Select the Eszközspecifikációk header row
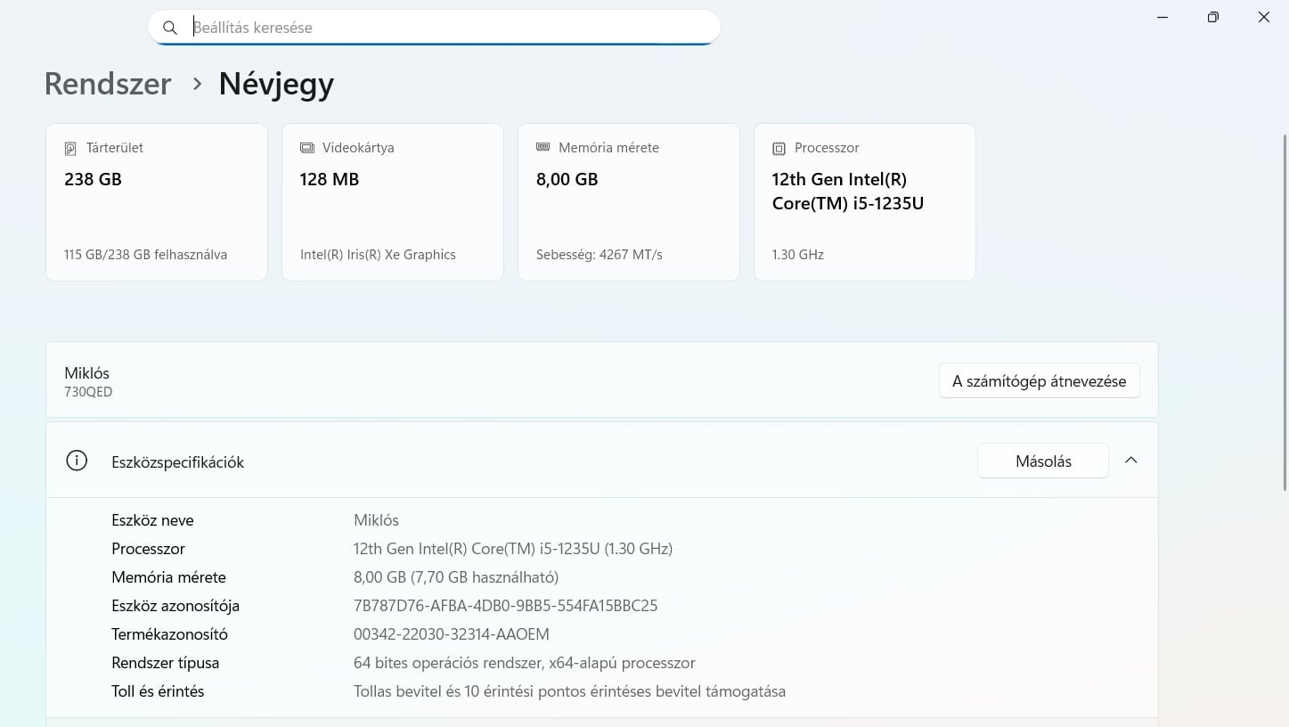 pos(534,462)
